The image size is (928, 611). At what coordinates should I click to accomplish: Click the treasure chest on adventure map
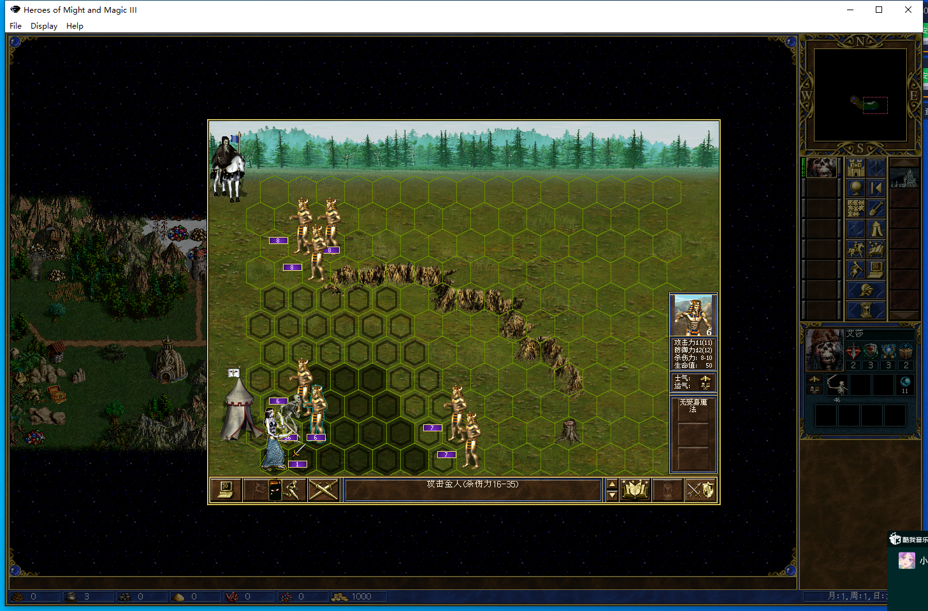57,395
